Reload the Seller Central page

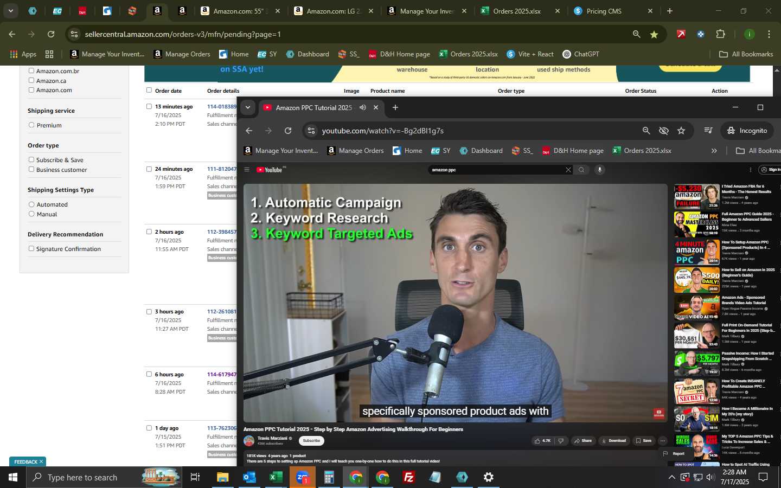[51, 34]
